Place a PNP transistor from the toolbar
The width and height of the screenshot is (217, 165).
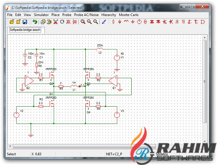point(171,22)
